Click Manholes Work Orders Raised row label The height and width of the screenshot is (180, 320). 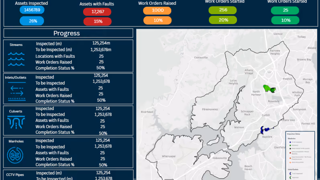(x=54, y=159)
